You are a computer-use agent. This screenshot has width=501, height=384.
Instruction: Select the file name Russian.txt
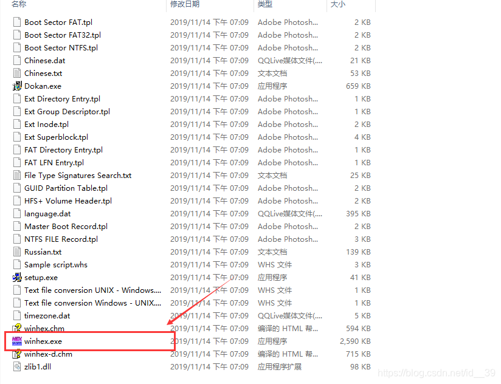43,252
